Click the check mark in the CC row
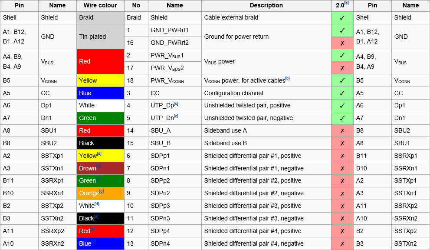Screen dimensions: 430x250 pos(342,93)
